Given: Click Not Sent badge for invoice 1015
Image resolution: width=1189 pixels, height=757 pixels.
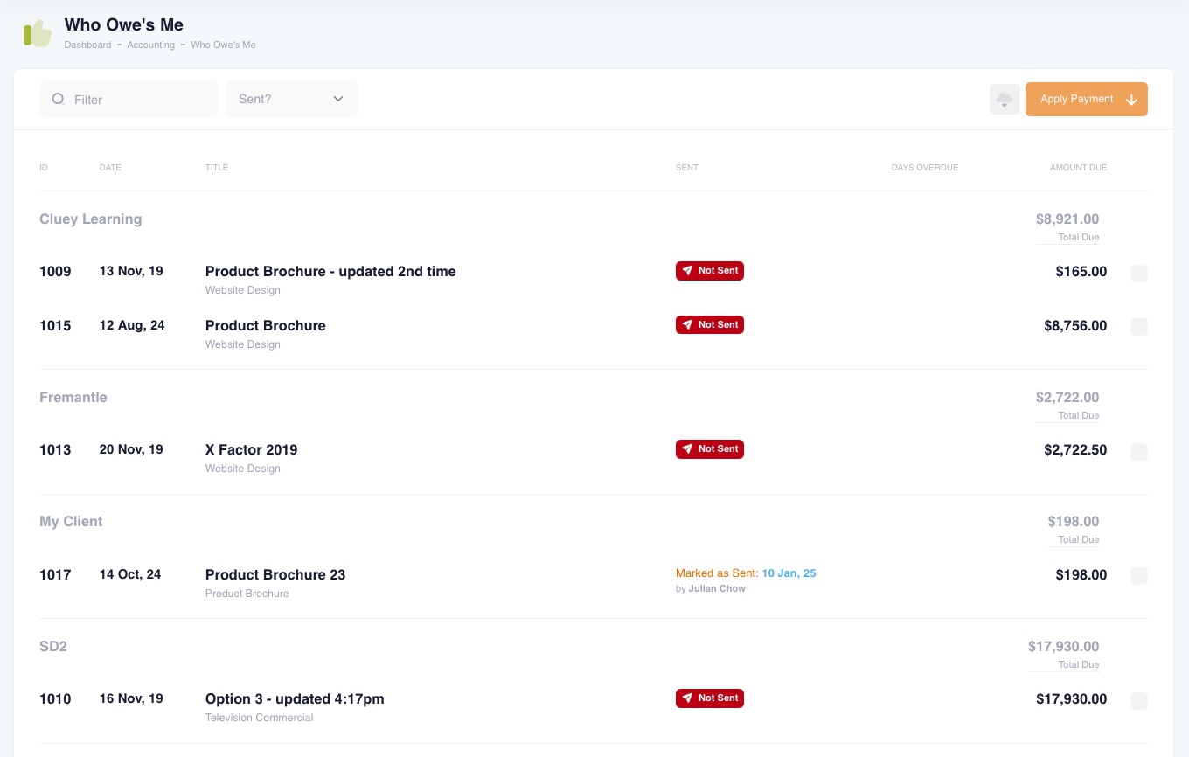Looking at the screenshot, I should [x=709, y=325].
